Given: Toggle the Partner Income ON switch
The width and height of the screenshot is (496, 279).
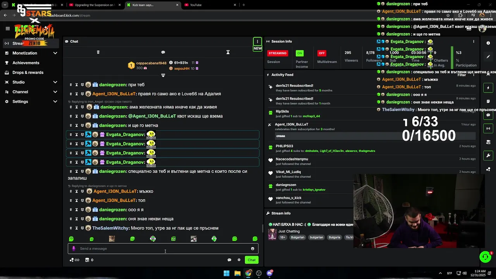Looking at the screenshot, I should click(300, 53).
